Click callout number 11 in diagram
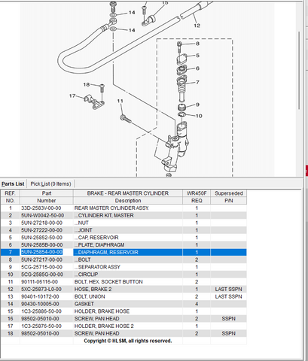308x361 pixels. [120, 101]
